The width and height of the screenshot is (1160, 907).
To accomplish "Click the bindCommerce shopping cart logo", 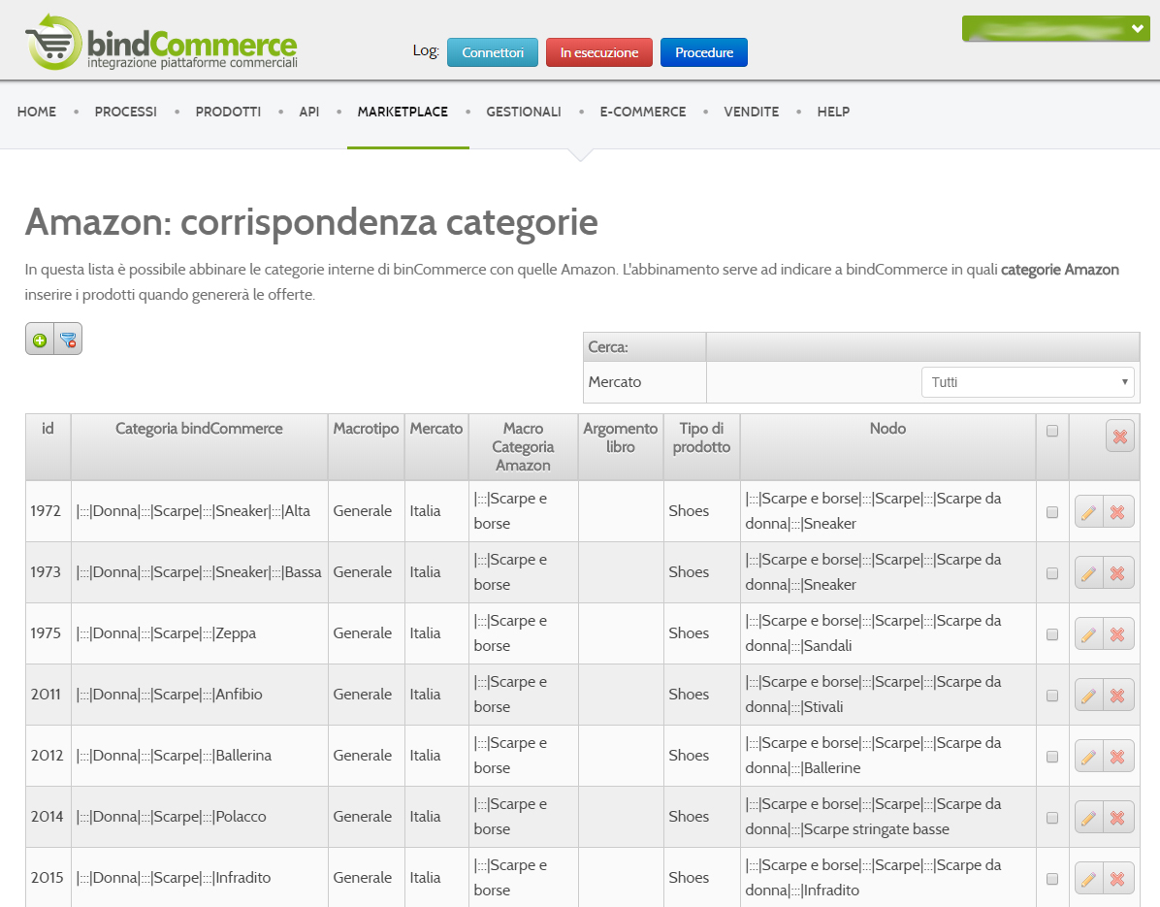I will (x=161, y=42).
